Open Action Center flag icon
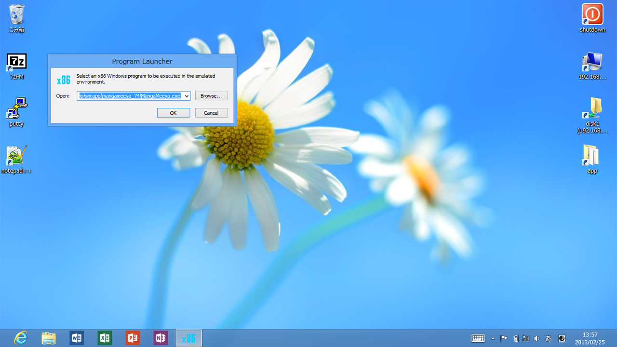The image size is (617, 347). [504, 338]
